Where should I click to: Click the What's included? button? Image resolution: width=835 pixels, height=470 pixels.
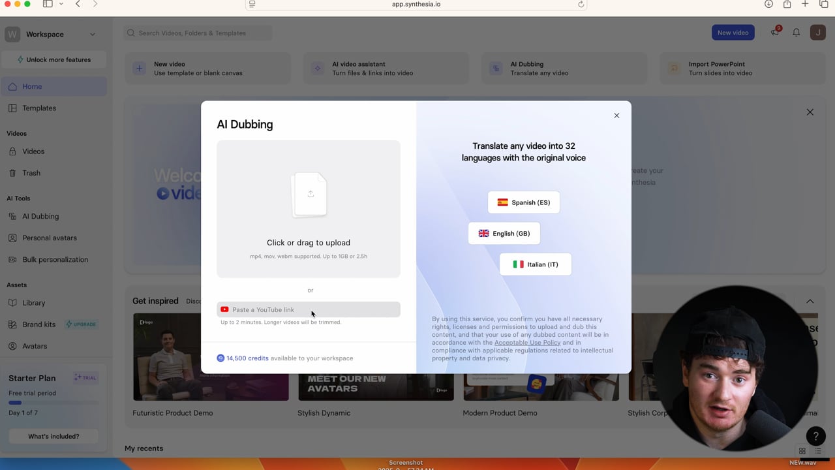tap(53, 436)
